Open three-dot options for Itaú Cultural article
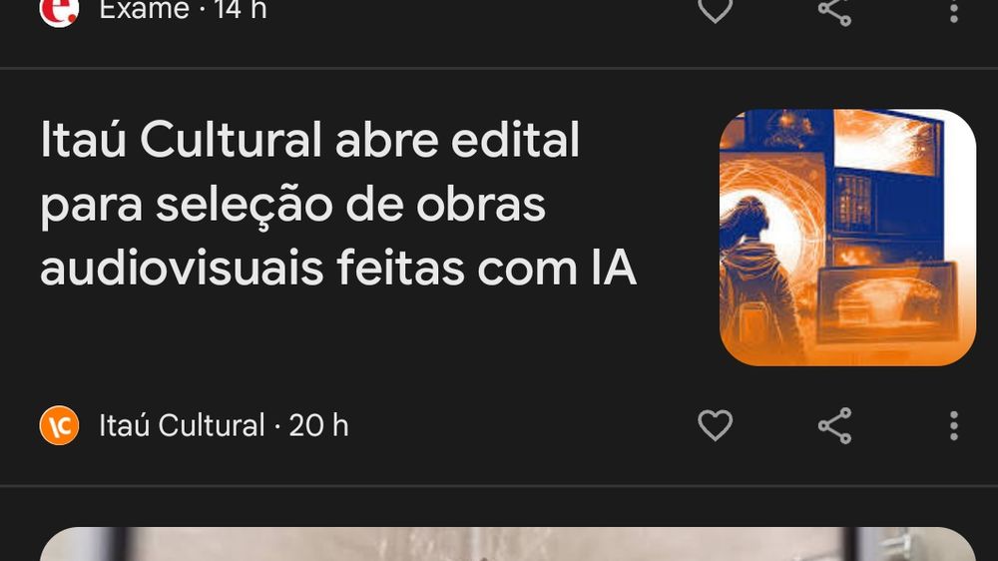The image size is (998, 561). click(x=953, y=425)
